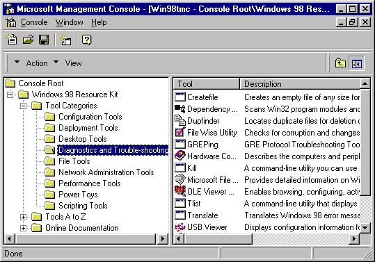The image size is (375, 262).
Task: Click the title bar application icon
Action: tap(10, 9)
